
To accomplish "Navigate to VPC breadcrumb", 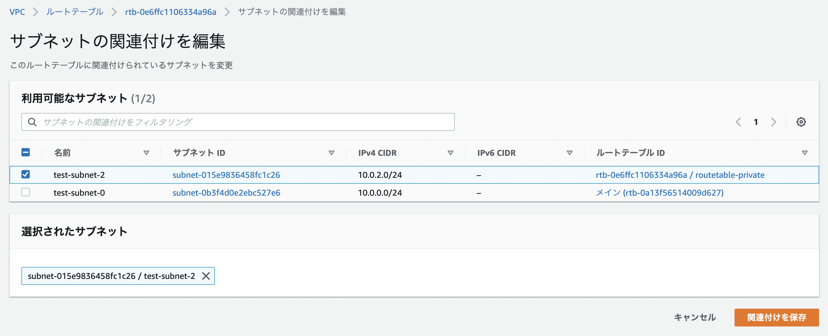I will point(17,12).
